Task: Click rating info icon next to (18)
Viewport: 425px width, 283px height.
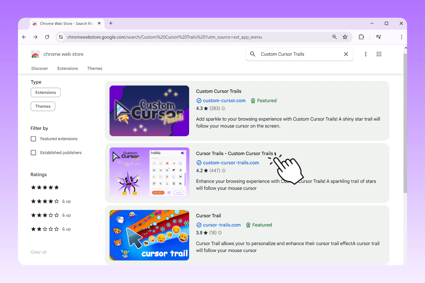Action: pyautogui.click(x=220, y=233)
